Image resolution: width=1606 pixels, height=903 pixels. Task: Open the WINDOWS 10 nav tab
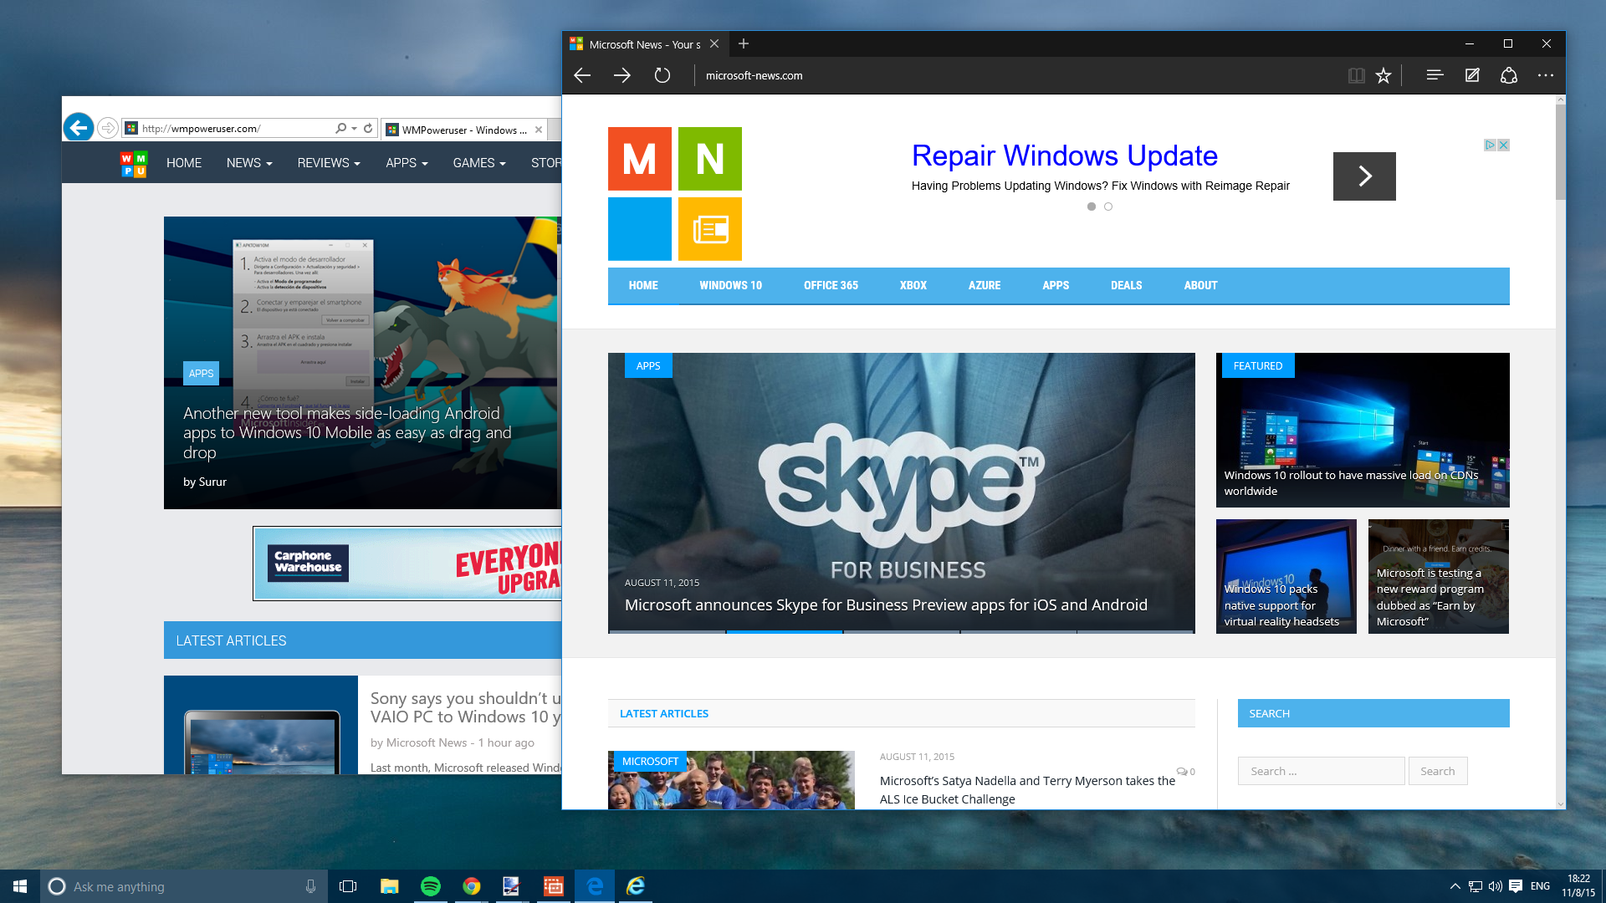pyautogui.click(x=730, y=285)
